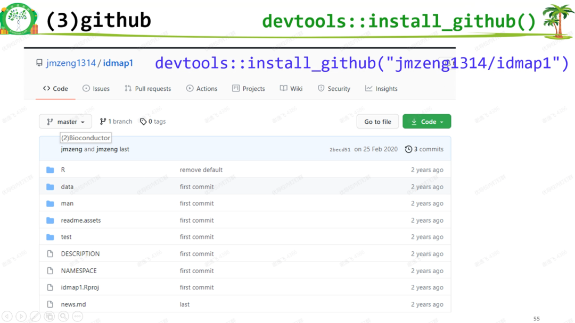Screen dimensions: 575x323
Task: Click the Actions play icon
Action: (190, 88)
